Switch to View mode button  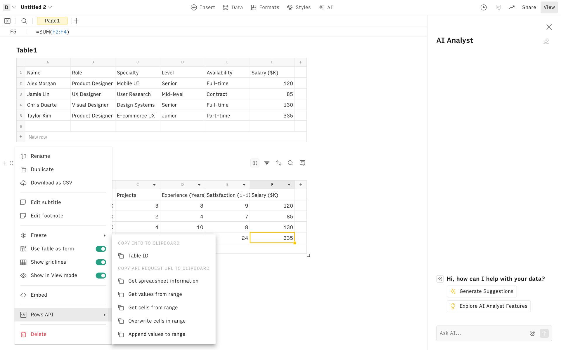549,7
